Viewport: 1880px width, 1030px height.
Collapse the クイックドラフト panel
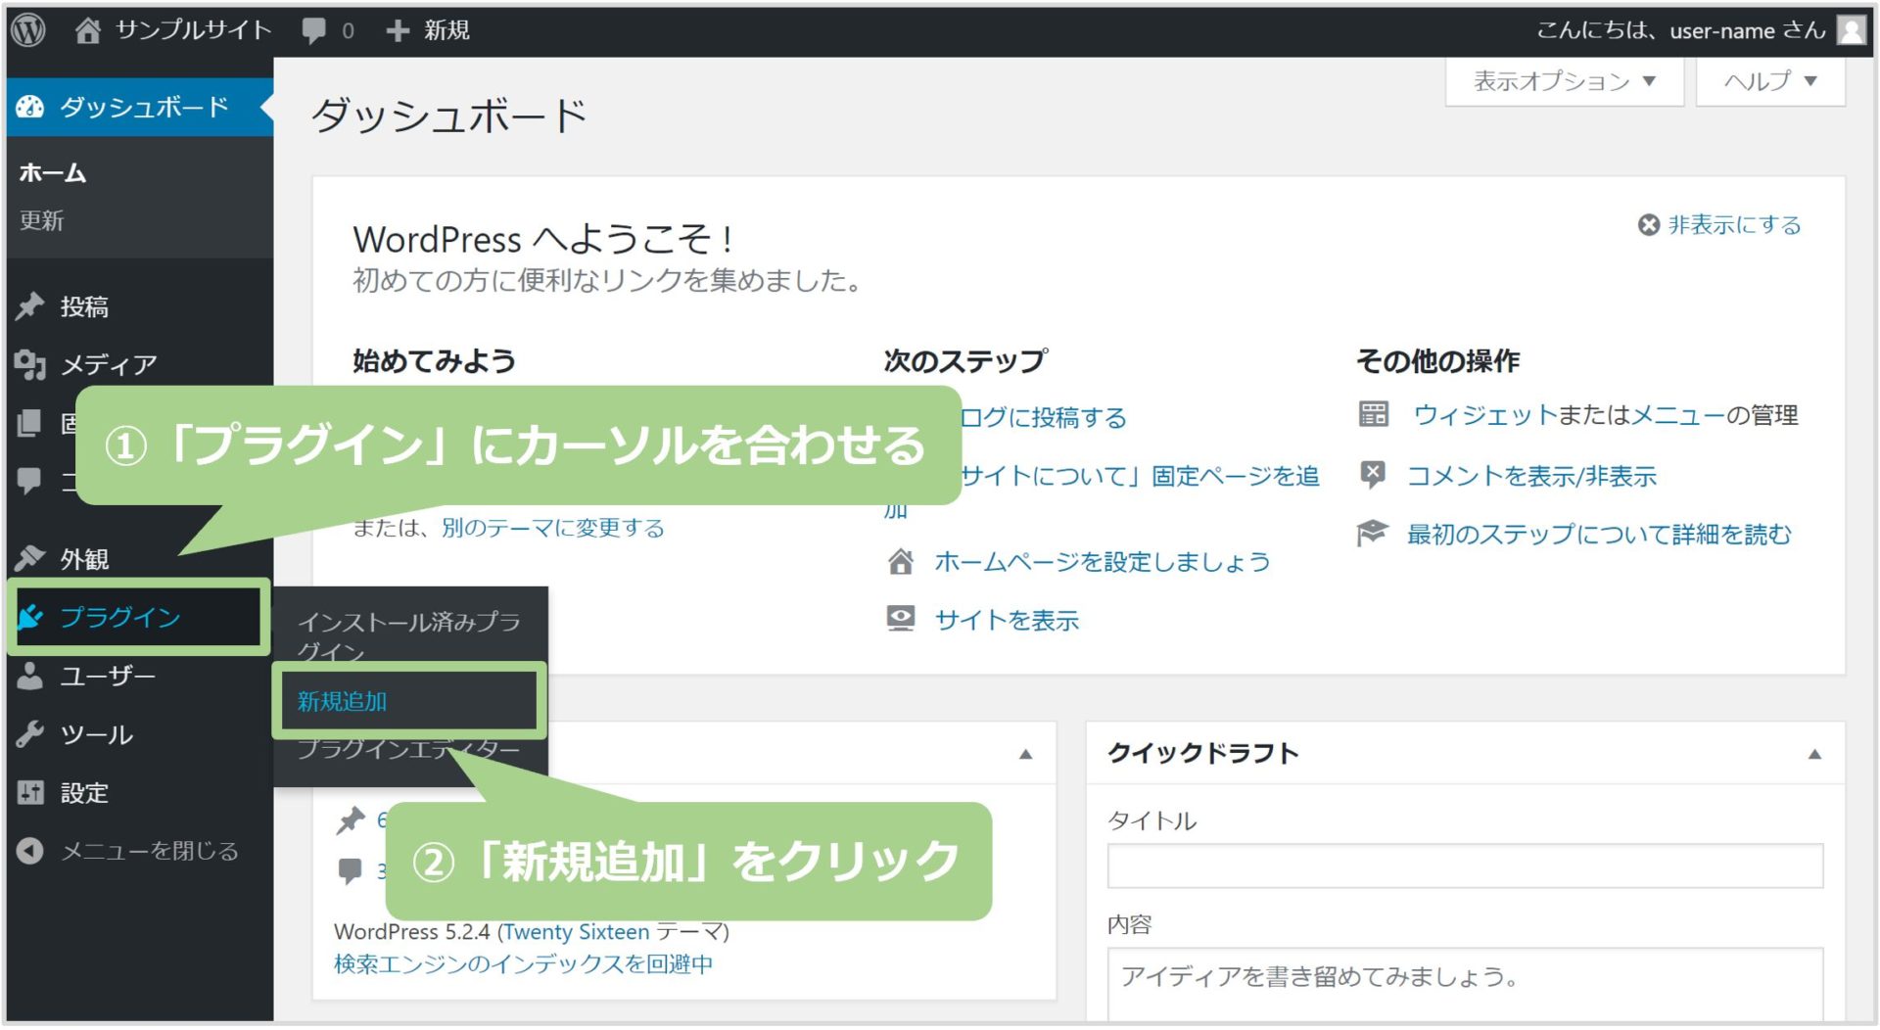point(1812,754)
